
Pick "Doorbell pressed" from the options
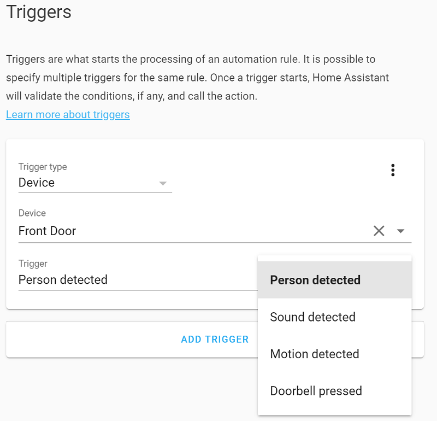316,390
